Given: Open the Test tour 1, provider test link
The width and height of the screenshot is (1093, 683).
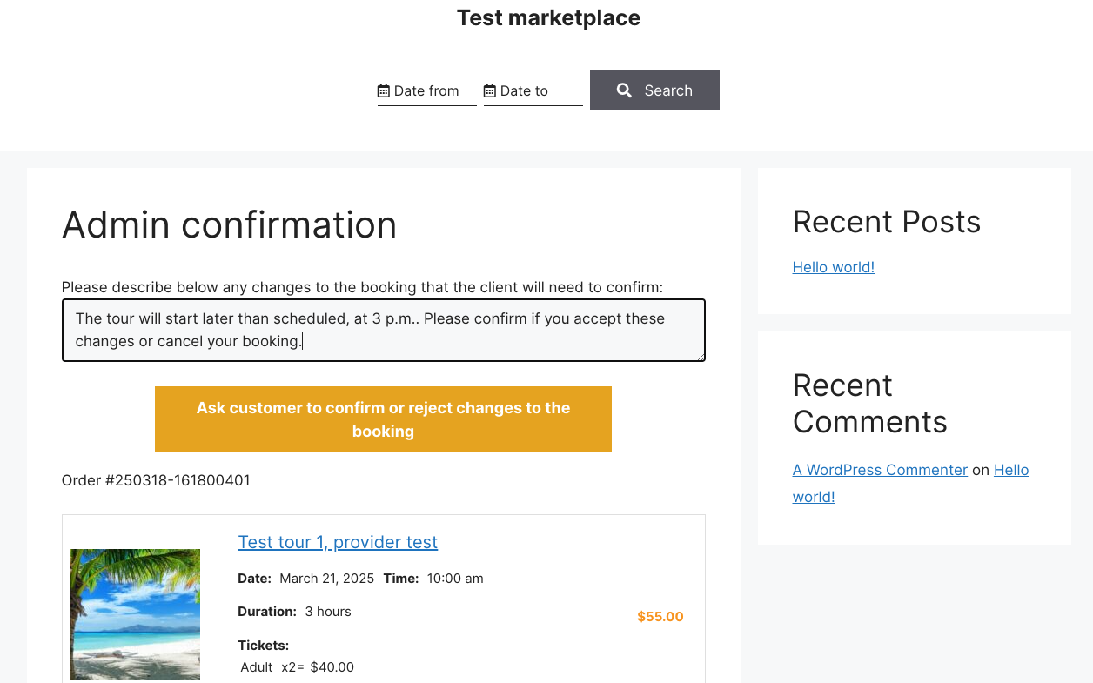Looking at the screenshot, I should 338,542.
